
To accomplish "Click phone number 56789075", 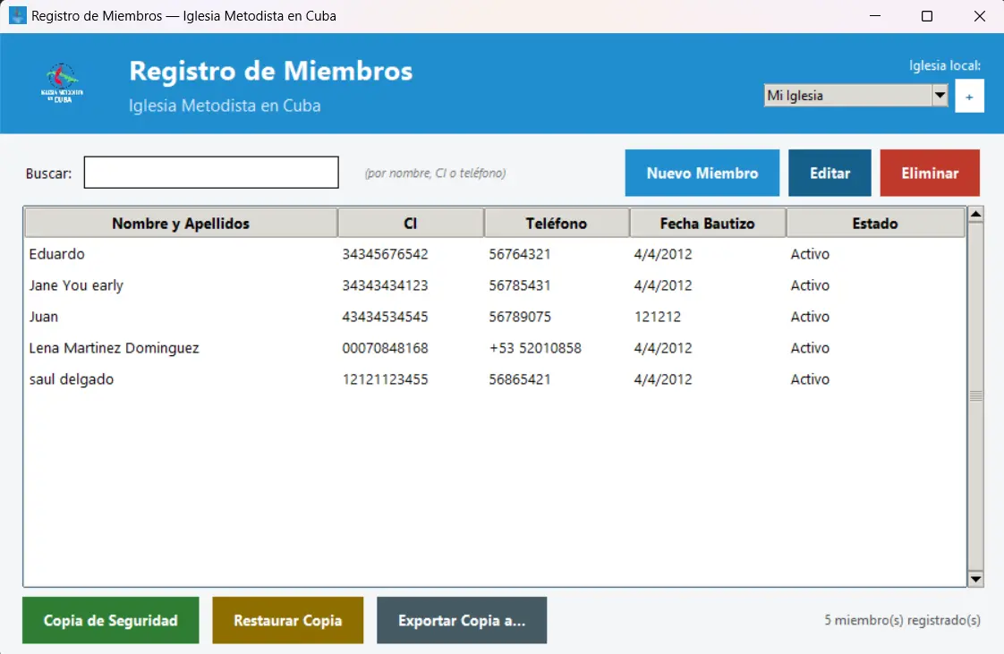I will (x=520, y=317).
